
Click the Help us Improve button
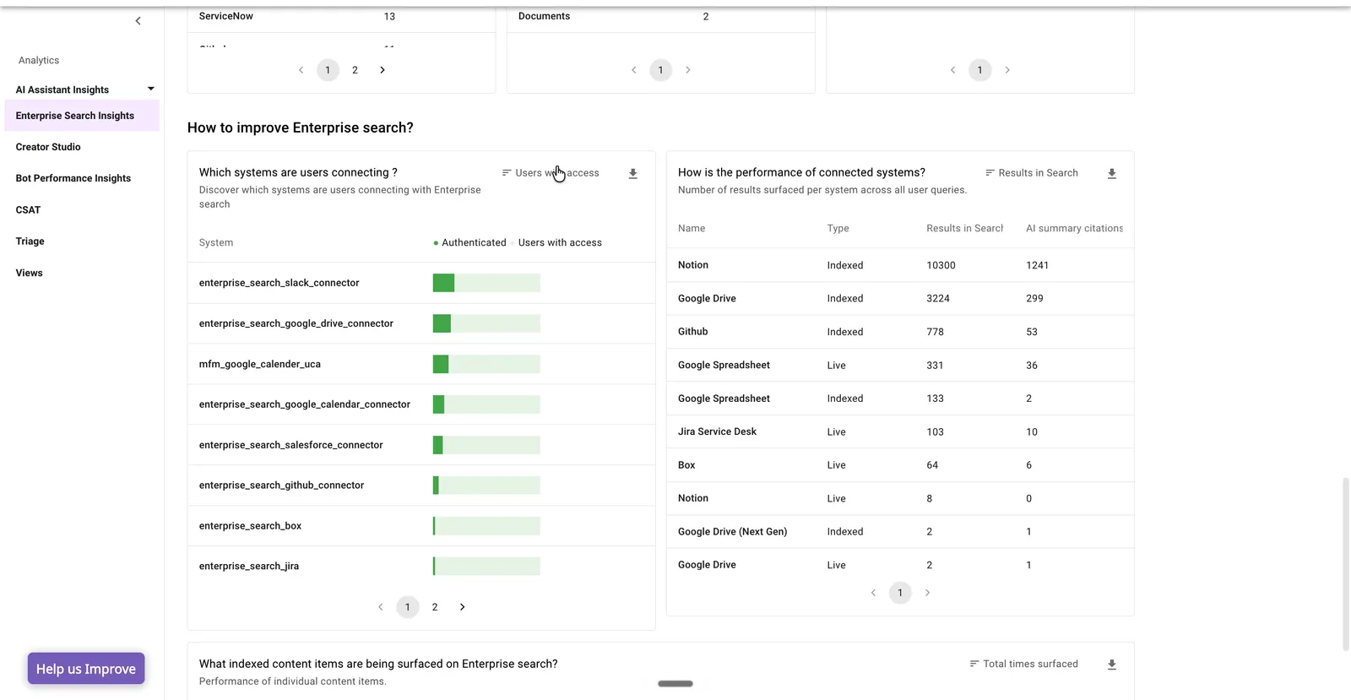[x=86, y=669]
